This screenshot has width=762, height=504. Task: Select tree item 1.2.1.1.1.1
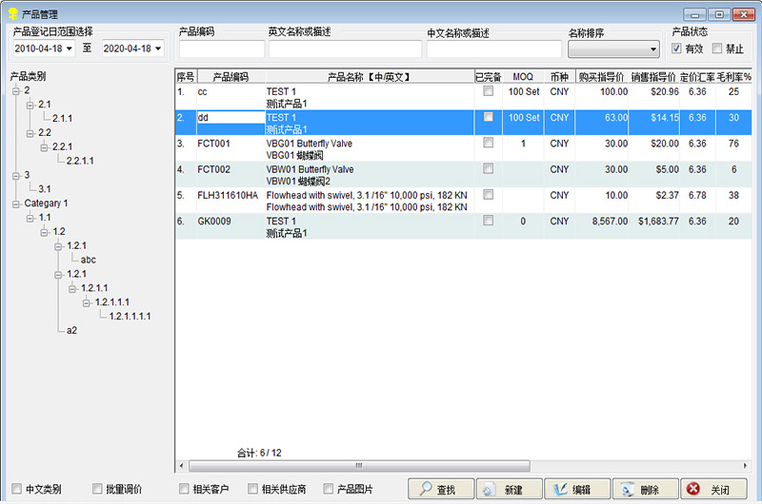[130, 316]
